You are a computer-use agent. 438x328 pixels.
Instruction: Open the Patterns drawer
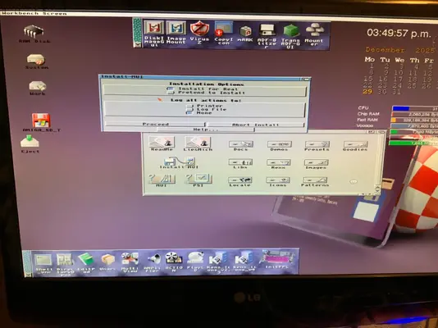[x=315, y=181]
